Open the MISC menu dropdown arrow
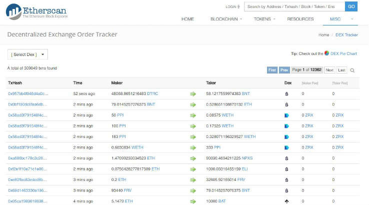369x205 pixels. pyautogui.click(x=351, y=19)
